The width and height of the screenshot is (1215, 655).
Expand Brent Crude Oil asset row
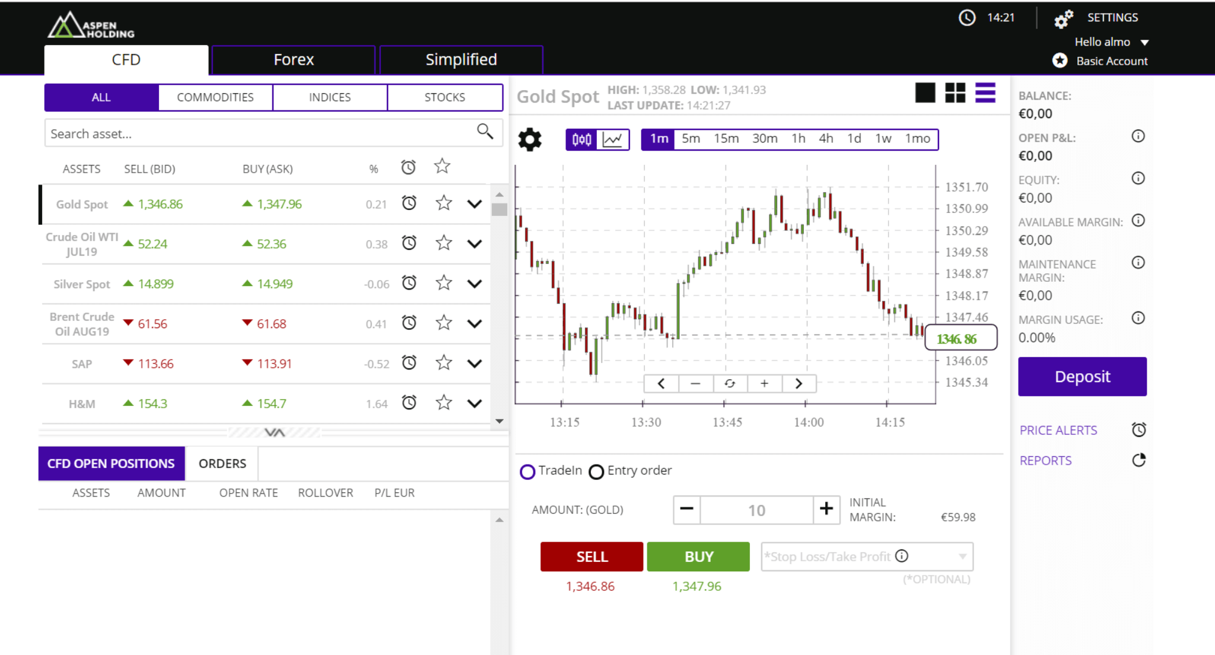pos(475,323)
